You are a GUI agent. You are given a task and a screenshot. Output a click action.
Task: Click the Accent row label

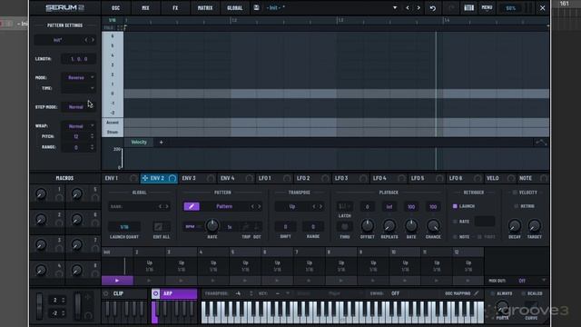pos(113,123)
